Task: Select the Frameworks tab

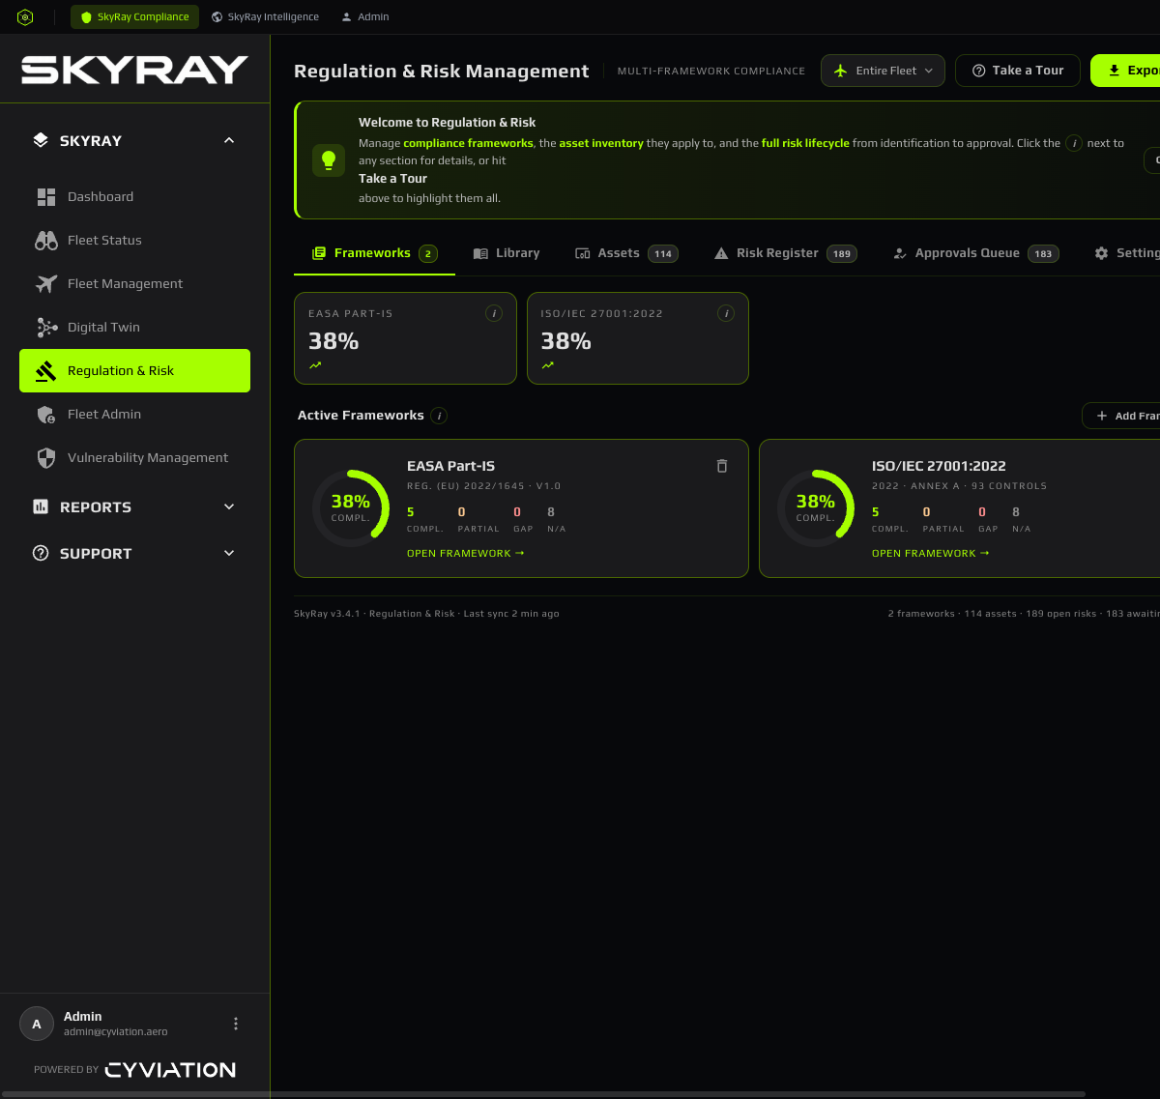Action: click(x=374, y=253)
